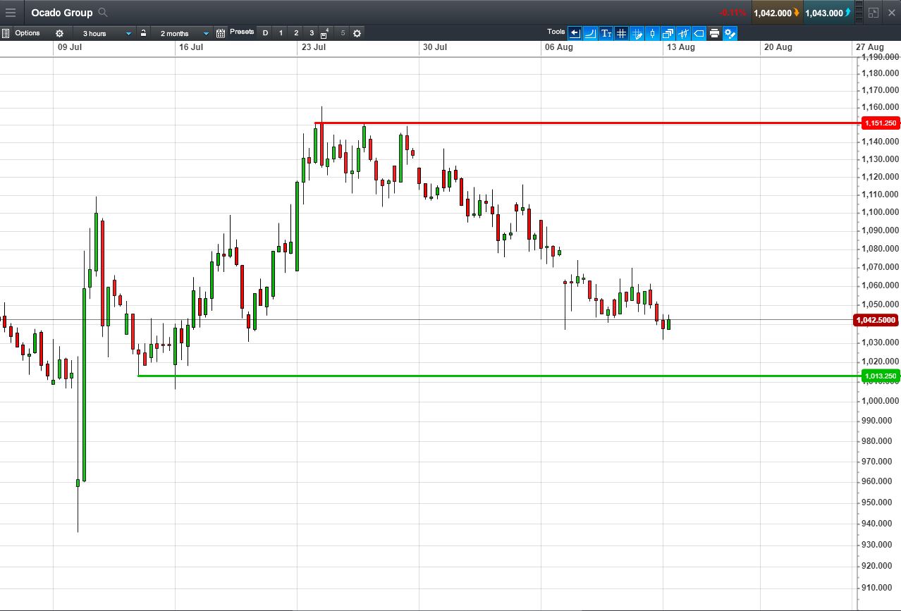Image resolution: width=901 pixels, height=611 pixels.
Task: Pop out the chart window
Action: tap(874, 13)
